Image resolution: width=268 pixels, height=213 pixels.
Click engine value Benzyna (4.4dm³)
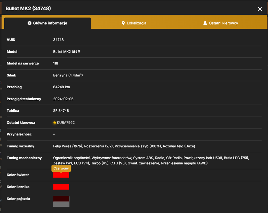(x=68, y=75)
